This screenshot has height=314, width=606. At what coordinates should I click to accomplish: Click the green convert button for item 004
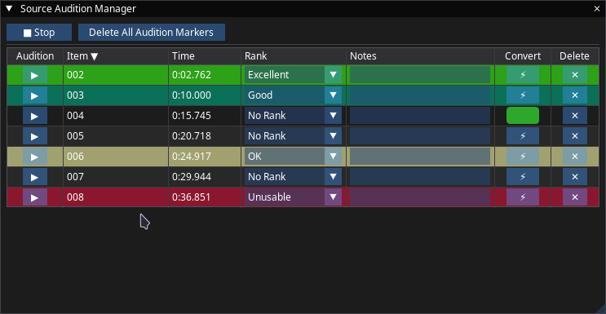point(523,116)
